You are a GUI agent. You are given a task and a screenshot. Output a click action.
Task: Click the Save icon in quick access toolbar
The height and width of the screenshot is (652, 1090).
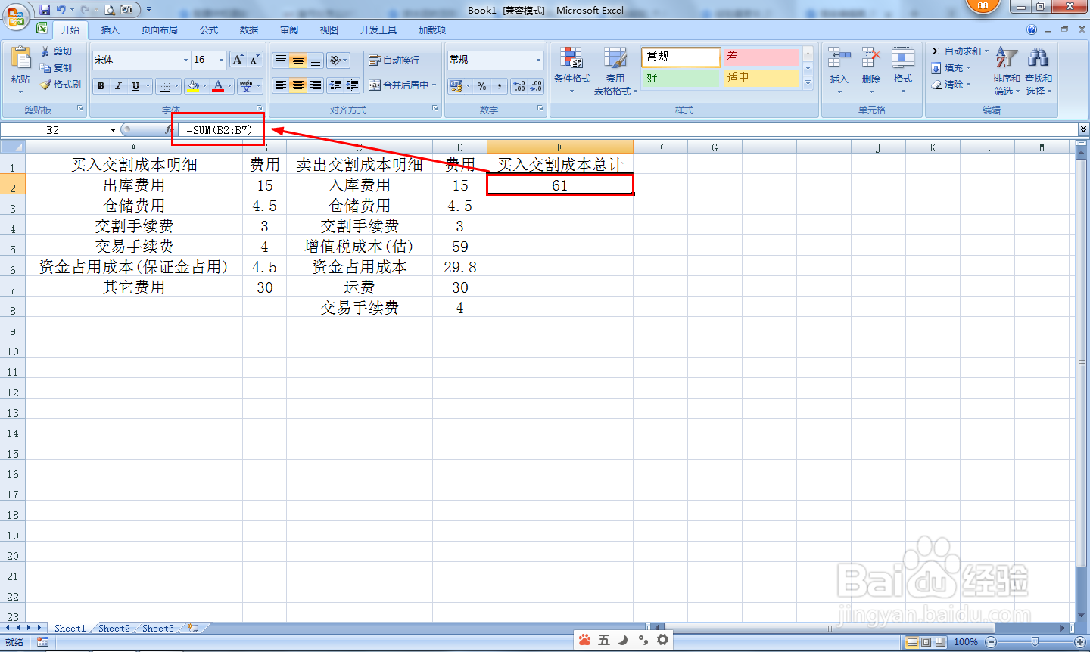[x=45, y=10]
